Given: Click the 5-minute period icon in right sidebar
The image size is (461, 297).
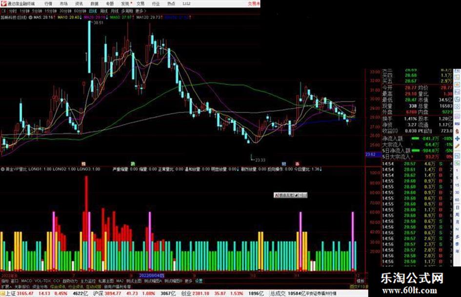Looking at the screenshot, I should point(457,178).
